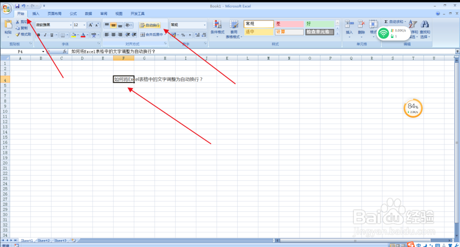460x247 pixels.
Task: Set bottom vertical alignment
Action: (120, 25)
